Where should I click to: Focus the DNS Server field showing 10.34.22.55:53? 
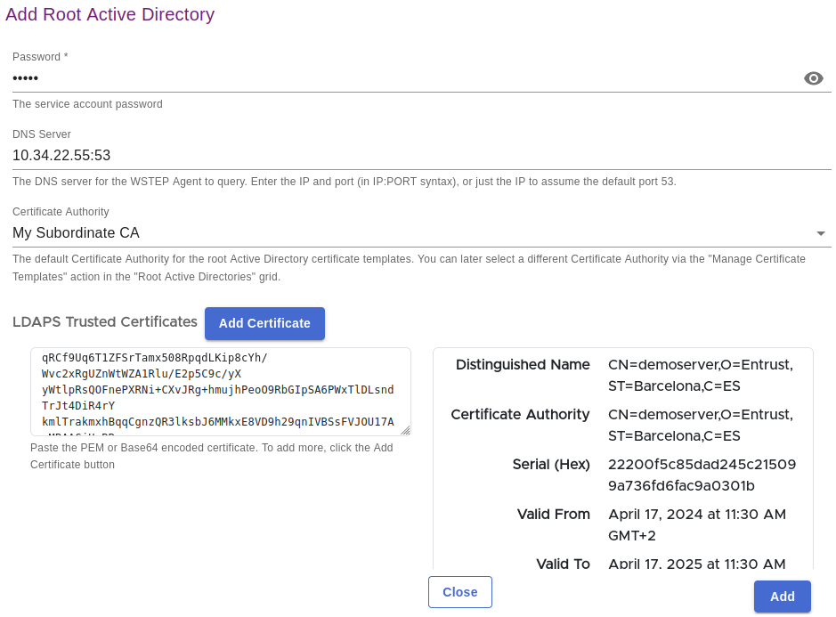401,155
